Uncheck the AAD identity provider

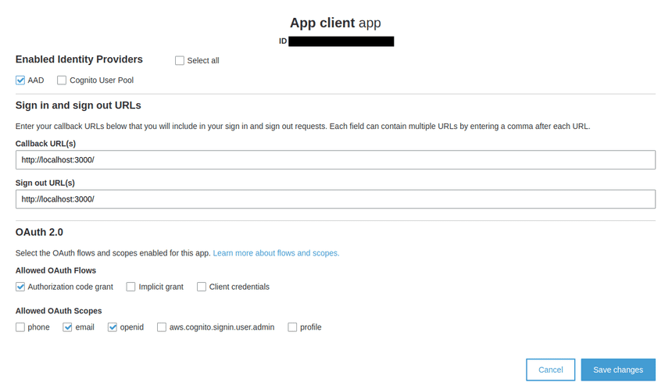[20, 80]
